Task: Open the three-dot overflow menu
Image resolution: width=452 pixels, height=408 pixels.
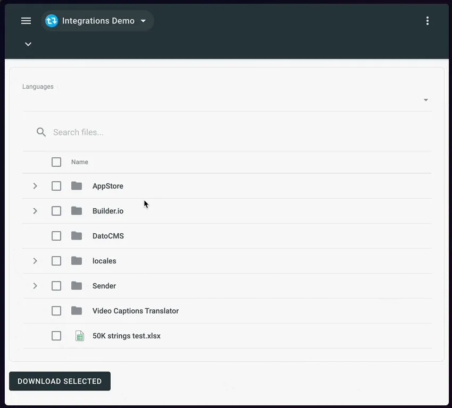Action: coord(428,21)
